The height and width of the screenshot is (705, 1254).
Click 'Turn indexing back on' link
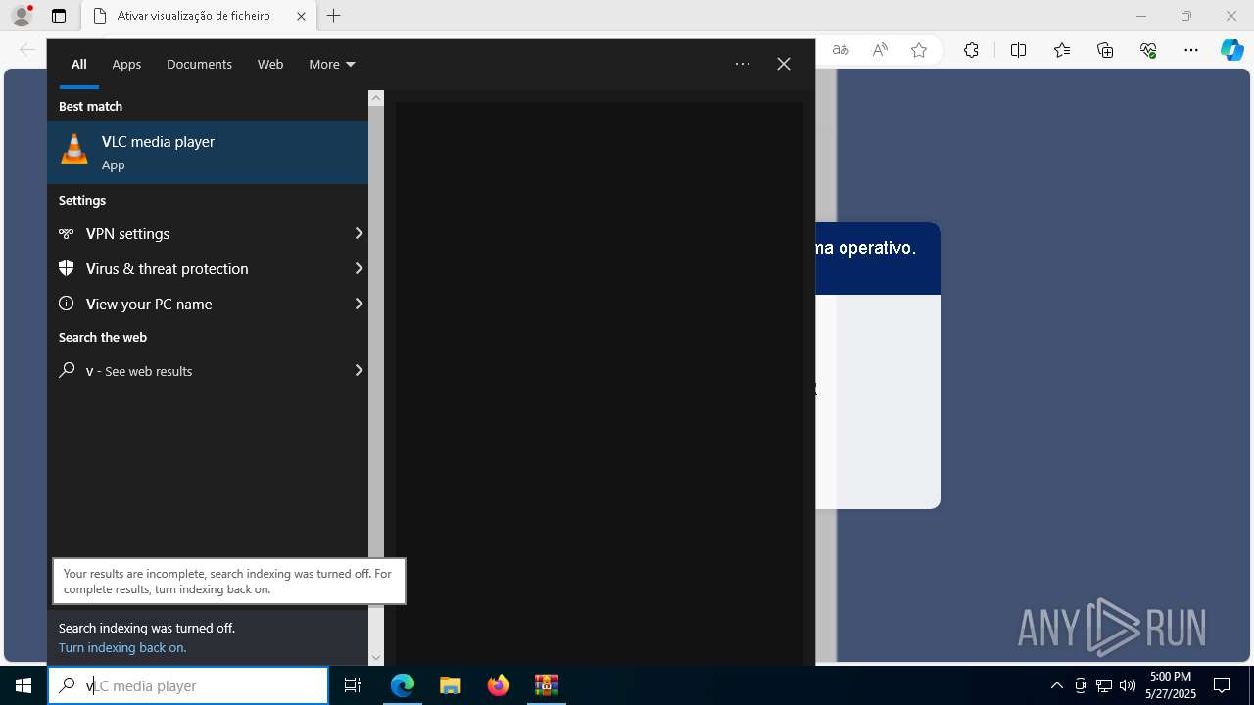pos(122,647)
